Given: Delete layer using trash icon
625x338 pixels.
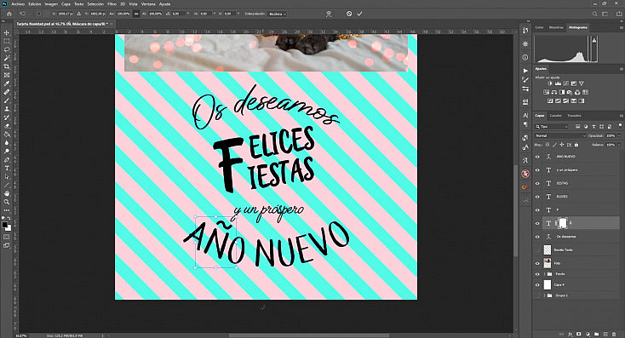Looking at the screenshot, I should [x=614, y=334].
